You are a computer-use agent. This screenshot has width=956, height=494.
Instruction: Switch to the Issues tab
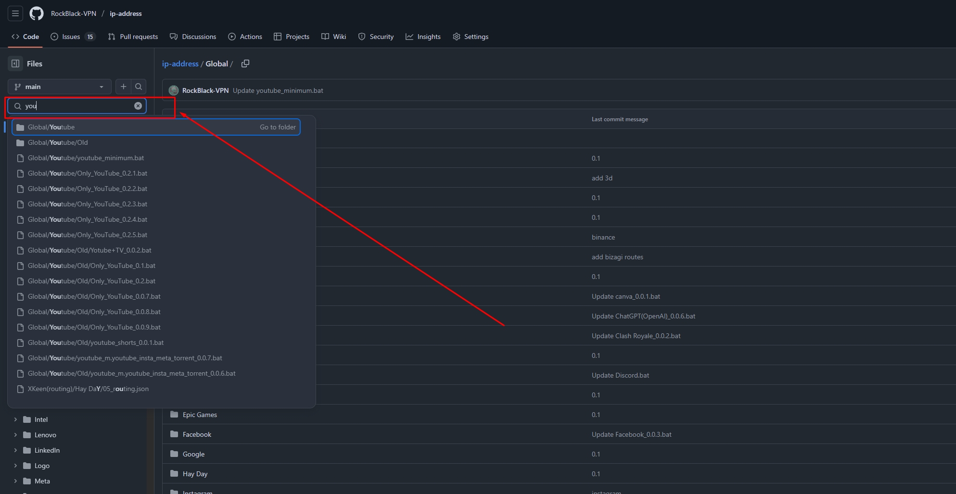72,37
